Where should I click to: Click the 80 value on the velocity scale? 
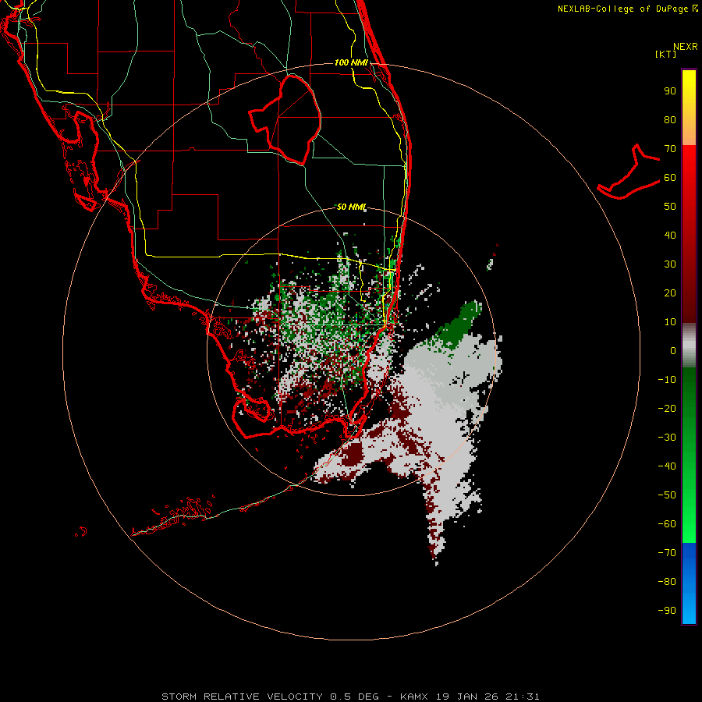click(x=670, y=120)
